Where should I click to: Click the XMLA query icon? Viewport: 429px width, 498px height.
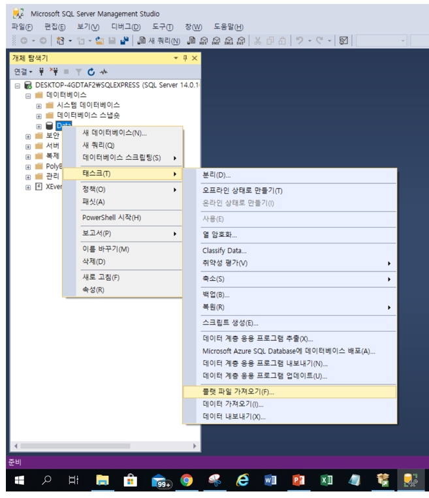click(x=229, y=40)
